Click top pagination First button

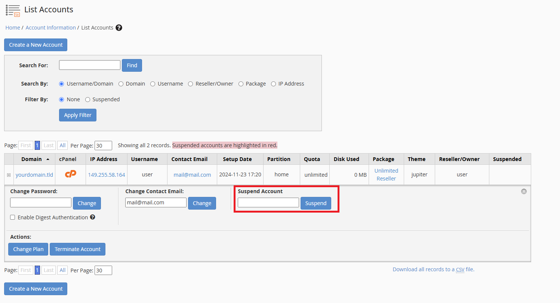(26, 145)
